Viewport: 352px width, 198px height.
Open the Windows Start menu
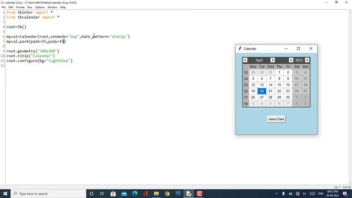coord(5,194)
